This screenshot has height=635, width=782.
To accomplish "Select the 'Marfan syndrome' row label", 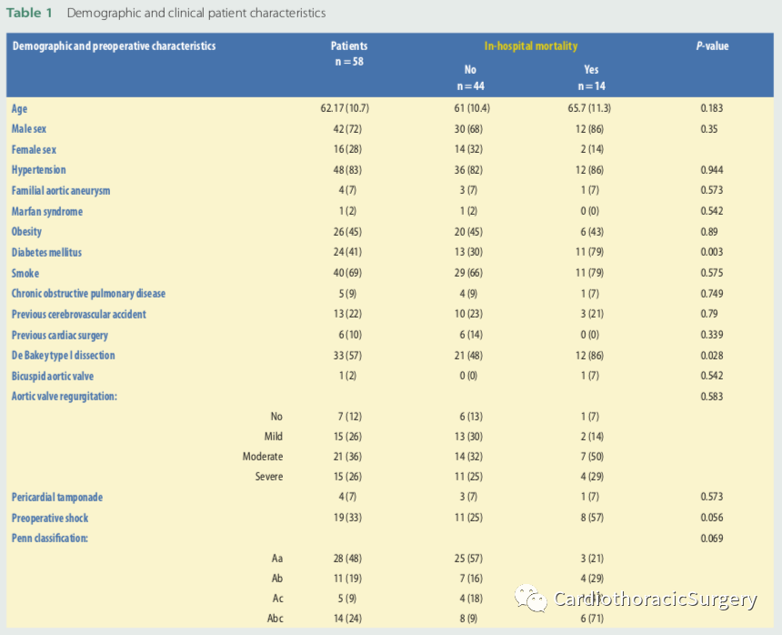I will pyautogui.click(x=47, y=211).
